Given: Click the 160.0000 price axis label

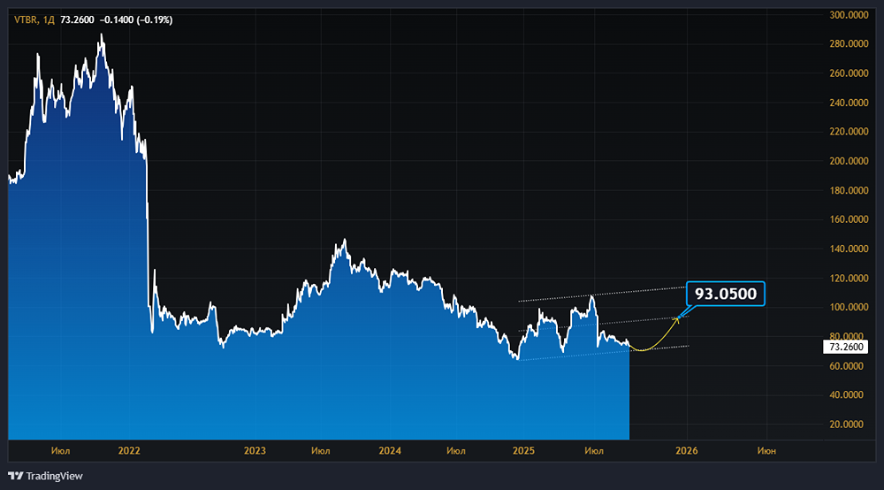Looking at the screenshot, I should (x=849, y=219).
